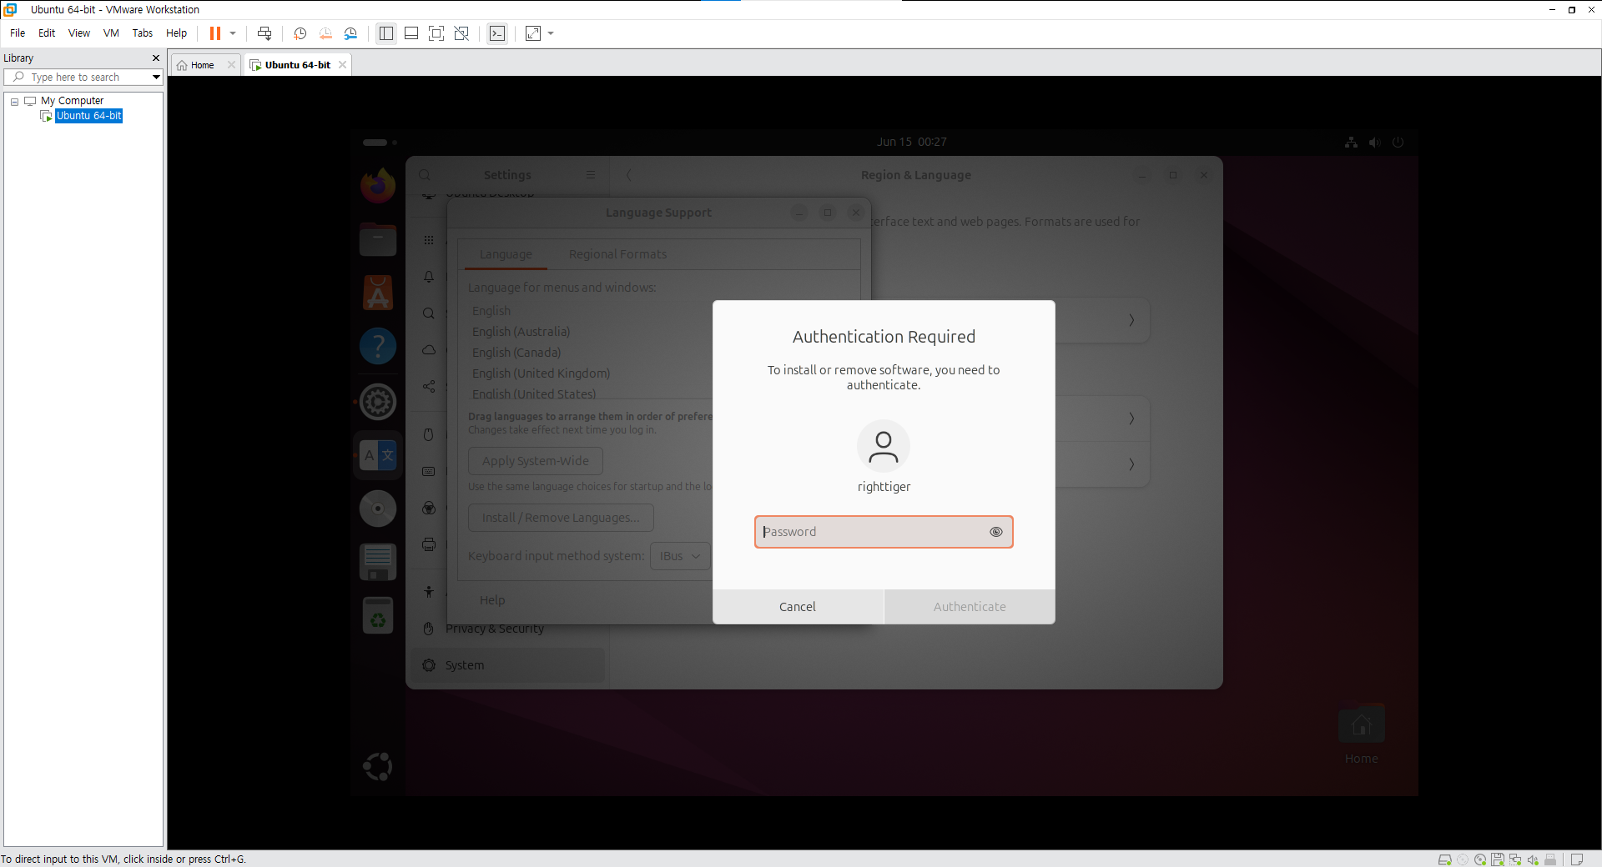Open the Snapshot Manager wrench-clock icon

pos(350,33)
